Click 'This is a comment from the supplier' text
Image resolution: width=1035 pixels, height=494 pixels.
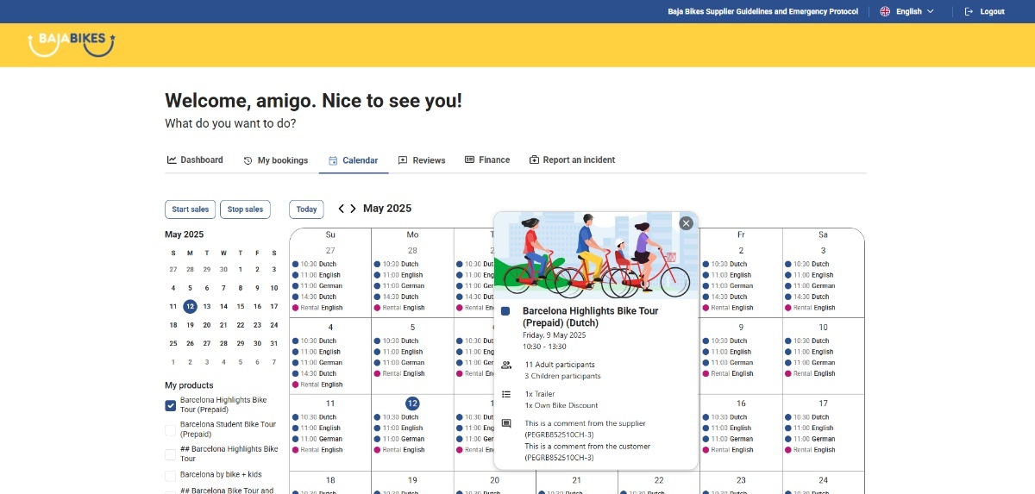tap(585, 423)
